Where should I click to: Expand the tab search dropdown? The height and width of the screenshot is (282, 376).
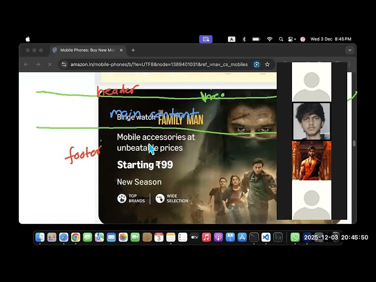pos(350,50)
